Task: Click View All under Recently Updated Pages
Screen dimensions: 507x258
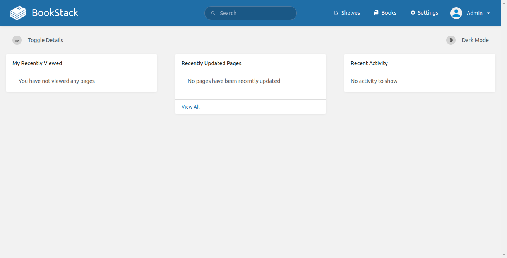Action: pyautogui.click(x=190, y=107)
